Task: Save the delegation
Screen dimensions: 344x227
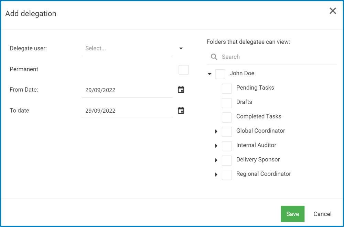Action: 292,214
